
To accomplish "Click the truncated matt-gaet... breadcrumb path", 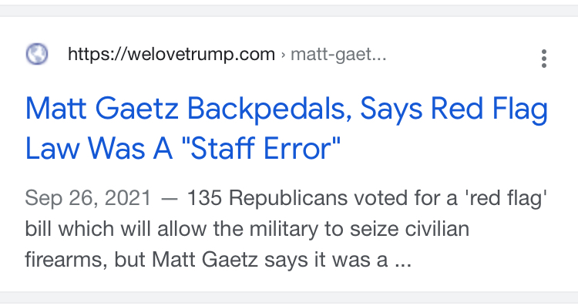I will tap(338, 55).
